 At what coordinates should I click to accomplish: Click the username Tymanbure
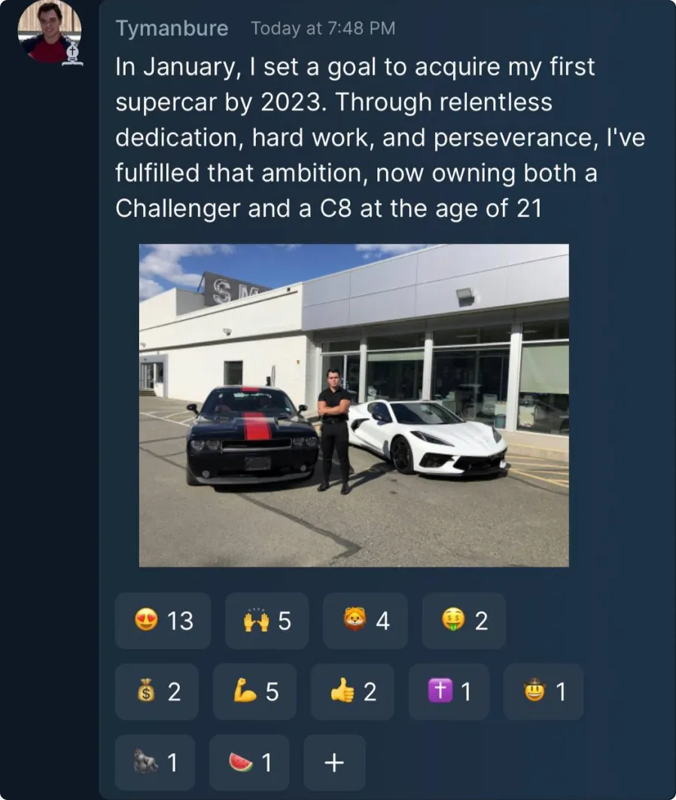[x=172, y=29]
